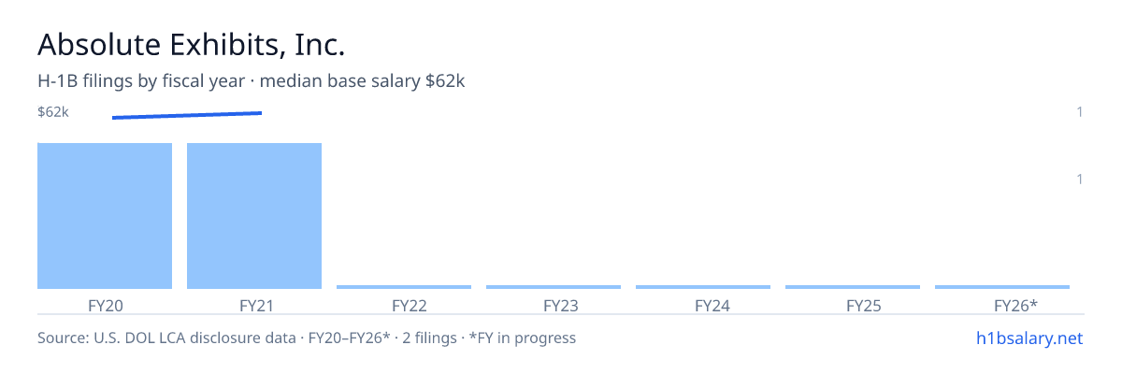Open the h1bsalary.net link

coord(1029,338)
